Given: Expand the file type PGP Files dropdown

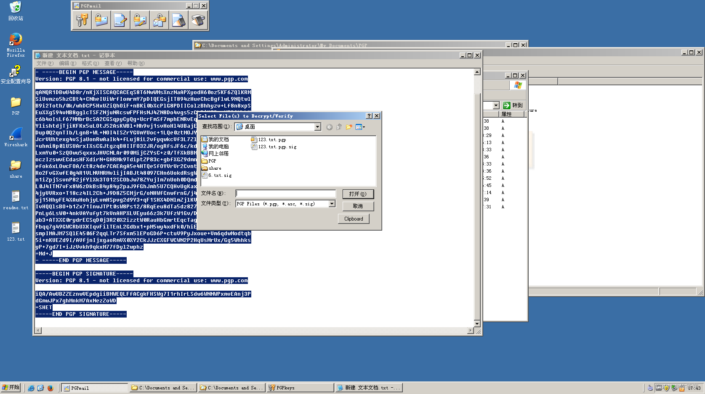Looking at the screenshot, I should pyautogui.click(x=332, y=204).
